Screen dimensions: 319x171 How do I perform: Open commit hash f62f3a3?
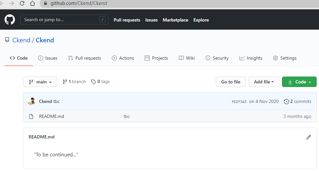pos(239,102)
